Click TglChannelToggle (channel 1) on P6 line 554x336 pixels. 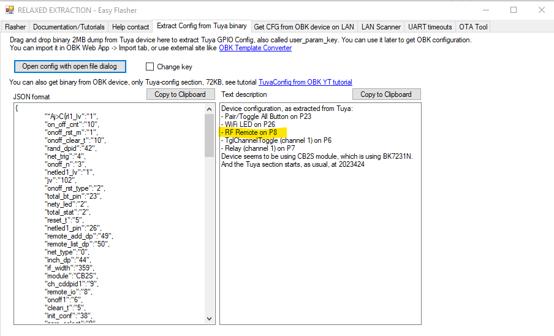tap(276, 140)
